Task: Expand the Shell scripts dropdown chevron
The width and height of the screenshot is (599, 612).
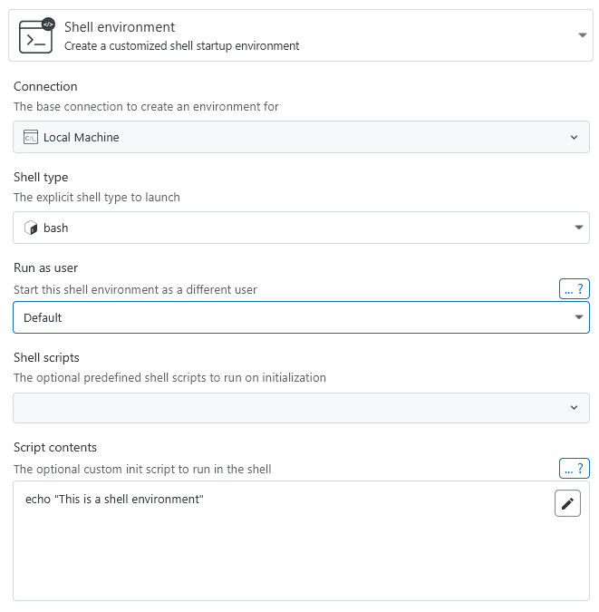Action: [x=574, y=408]
